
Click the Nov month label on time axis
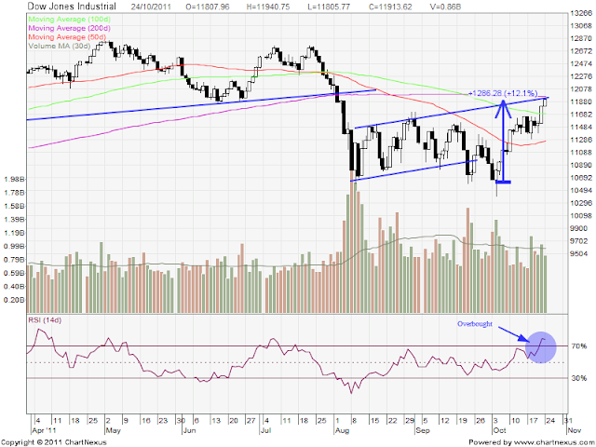click(574, 430)
